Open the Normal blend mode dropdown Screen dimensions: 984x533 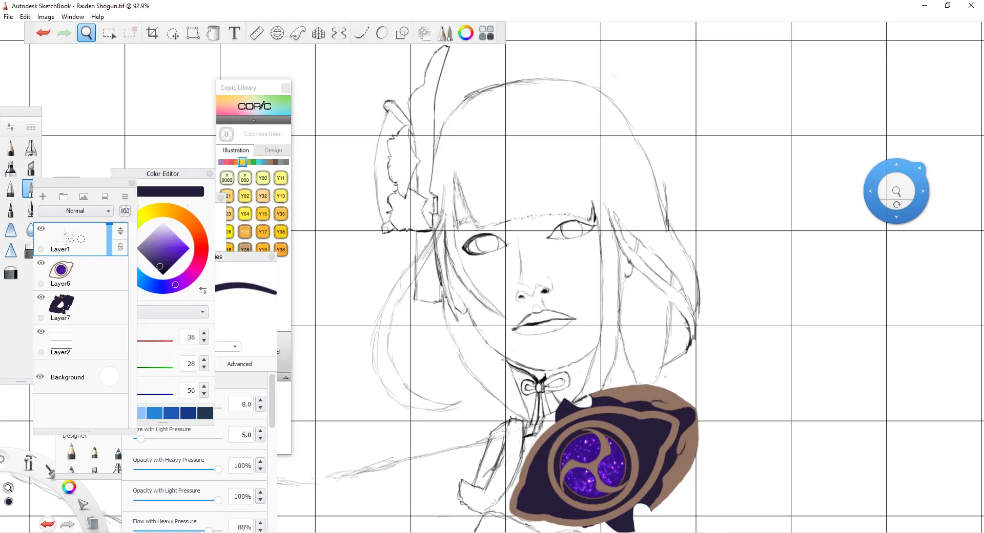tap(76, 211)
